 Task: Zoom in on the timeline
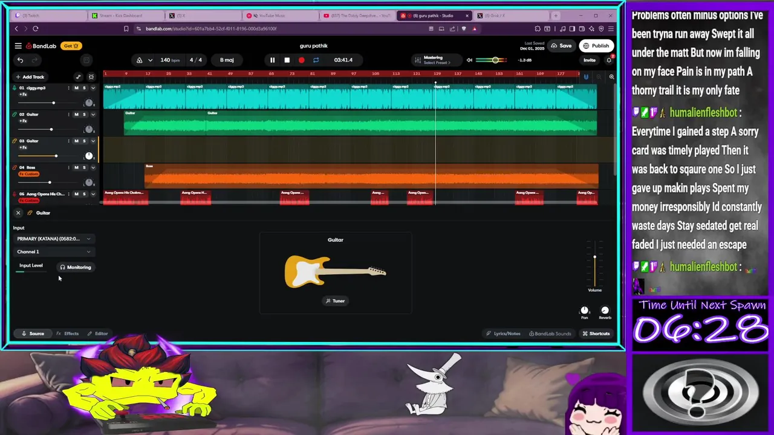(x=611, y=77)
